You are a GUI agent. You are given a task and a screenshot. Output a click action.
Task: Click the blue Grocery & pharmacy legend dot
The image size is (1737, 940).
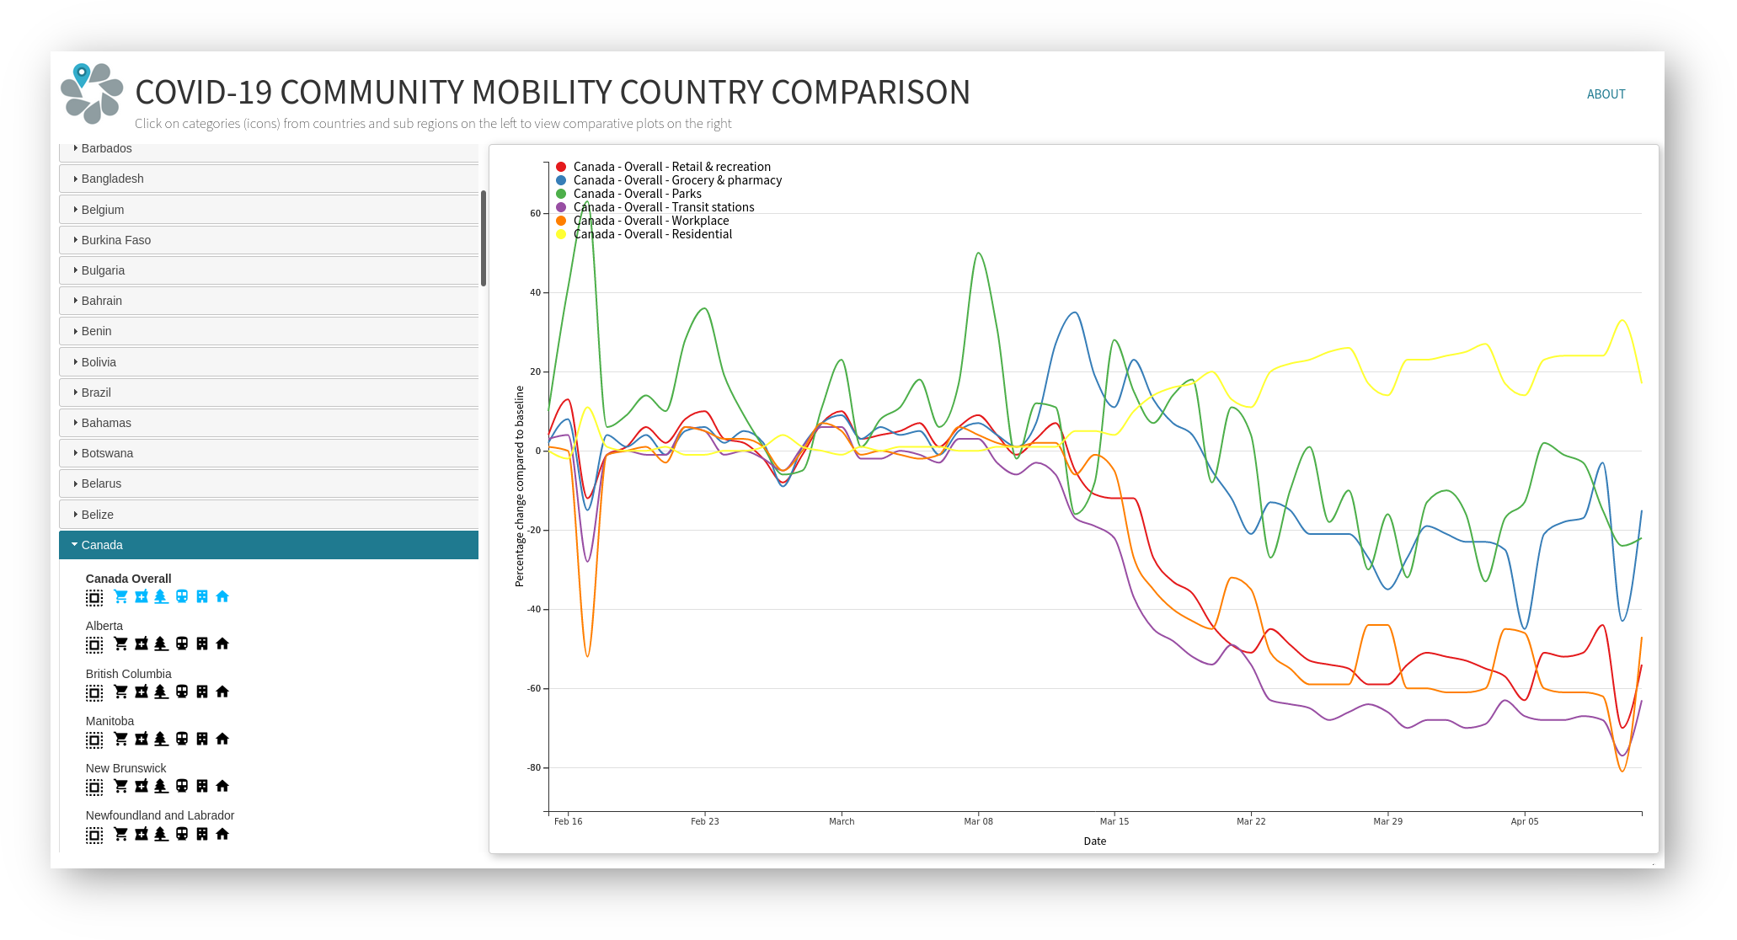(x=561, y=180)
